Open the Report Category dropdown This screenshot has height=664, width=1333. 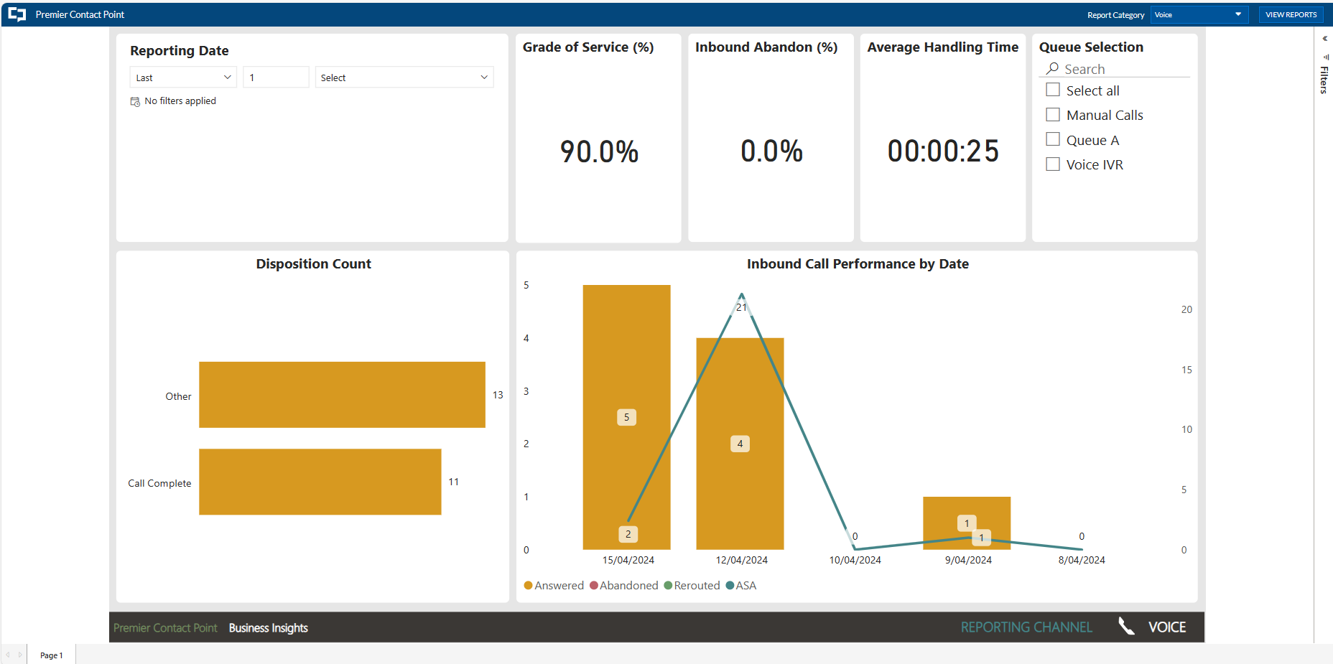click(x=1199, y=14)
